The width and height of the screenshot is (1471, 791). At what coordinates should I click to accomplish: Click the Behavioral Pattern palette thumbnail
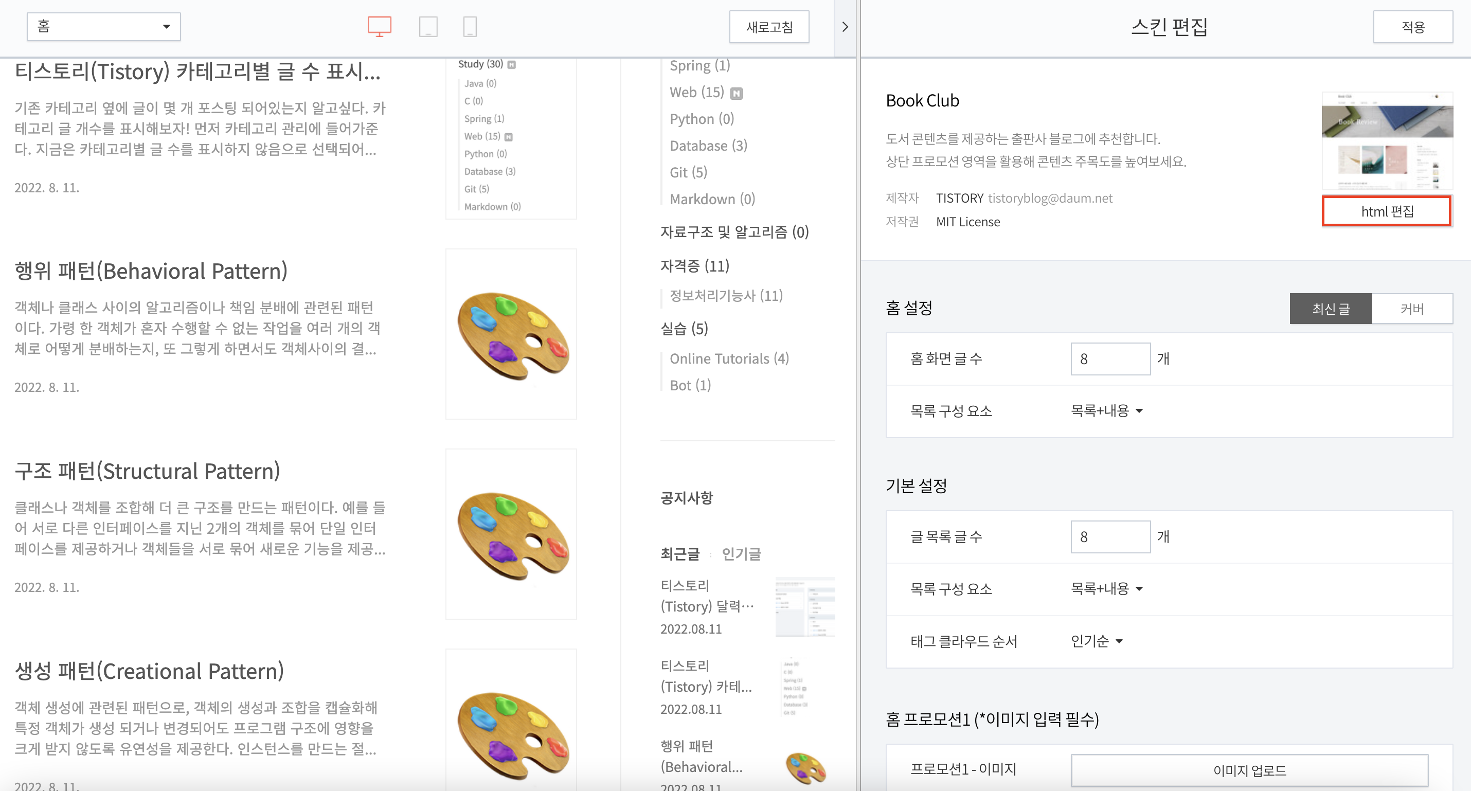click(x=512, y=334)
